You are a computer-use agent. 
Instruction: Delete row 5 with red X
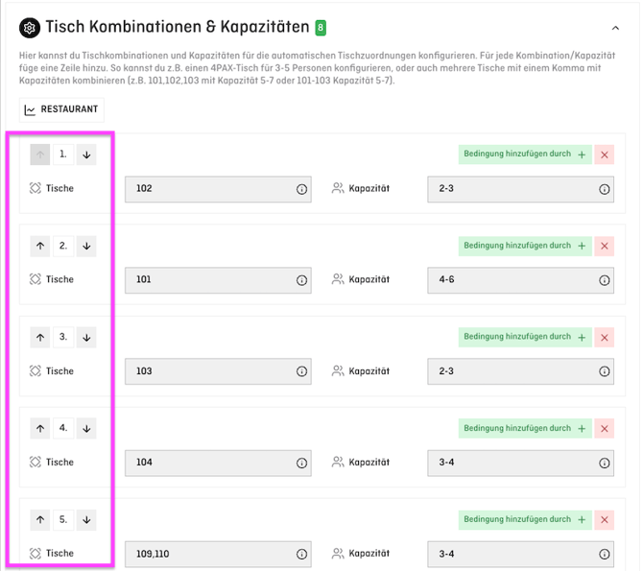pyautogui.click(x=604, y=520)
